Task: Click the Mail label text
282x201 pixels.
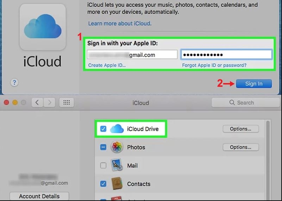Action: pos(132,166)
